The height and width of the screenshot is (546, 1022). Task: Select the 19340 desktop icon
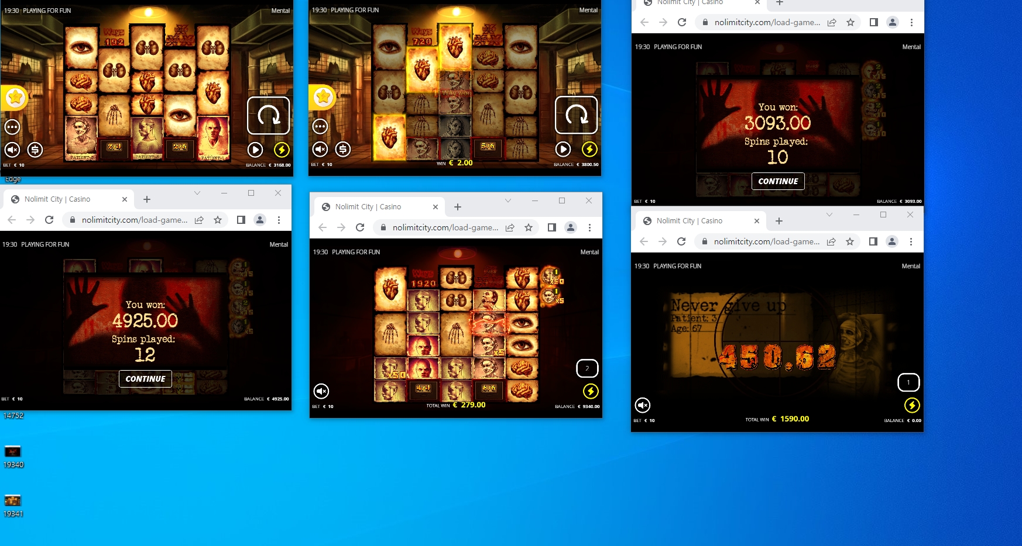[13, 457]
